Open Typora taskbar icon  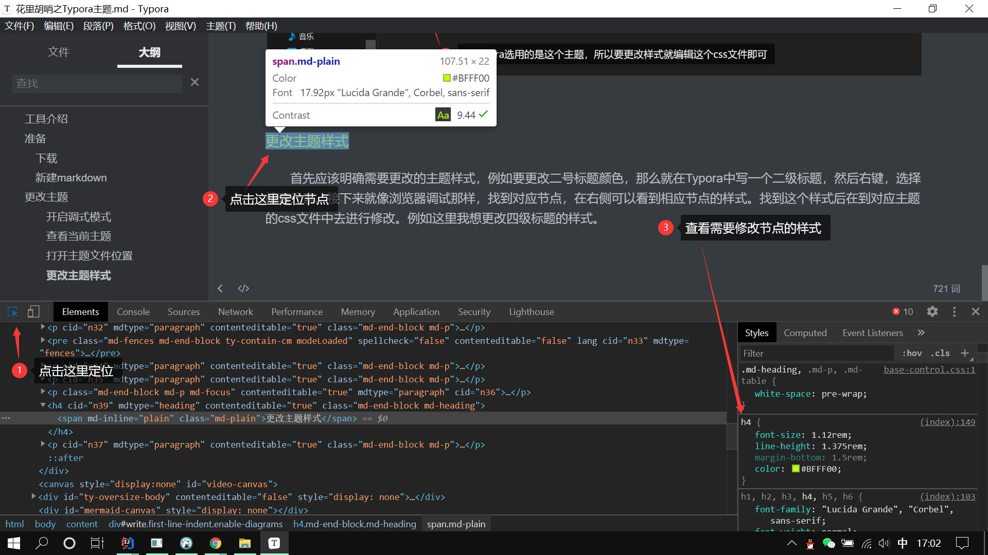click(x=274, y=543)
